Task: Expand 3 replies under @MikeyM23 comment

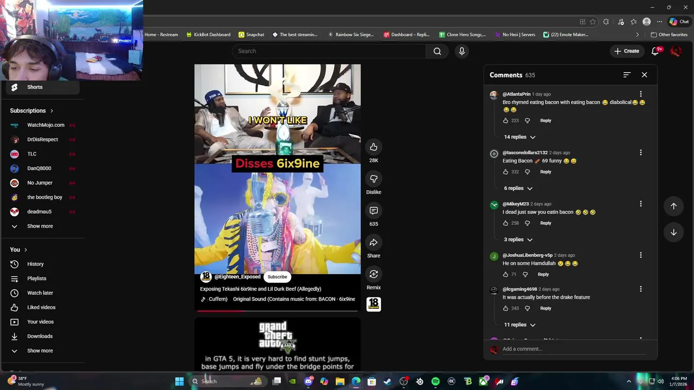Action: pyautogui.click(x=518, y=239)
